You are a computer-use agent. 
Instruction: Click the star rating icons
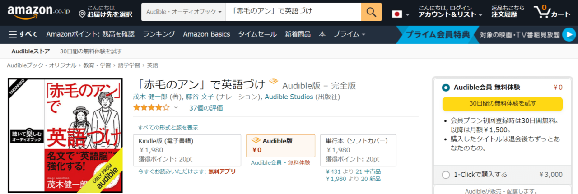[x=151, y=108]
